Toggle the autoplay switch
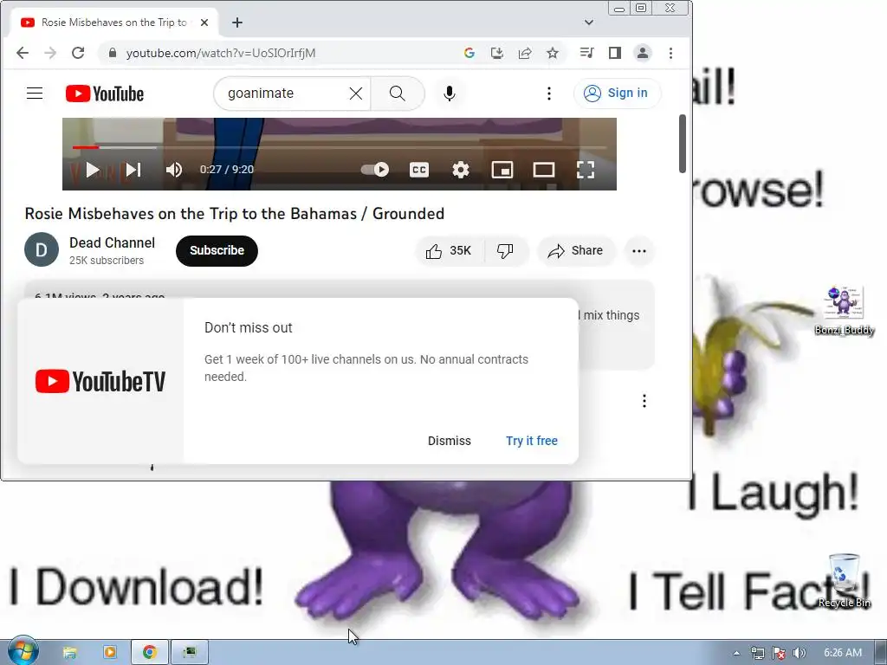 (375, 170)
